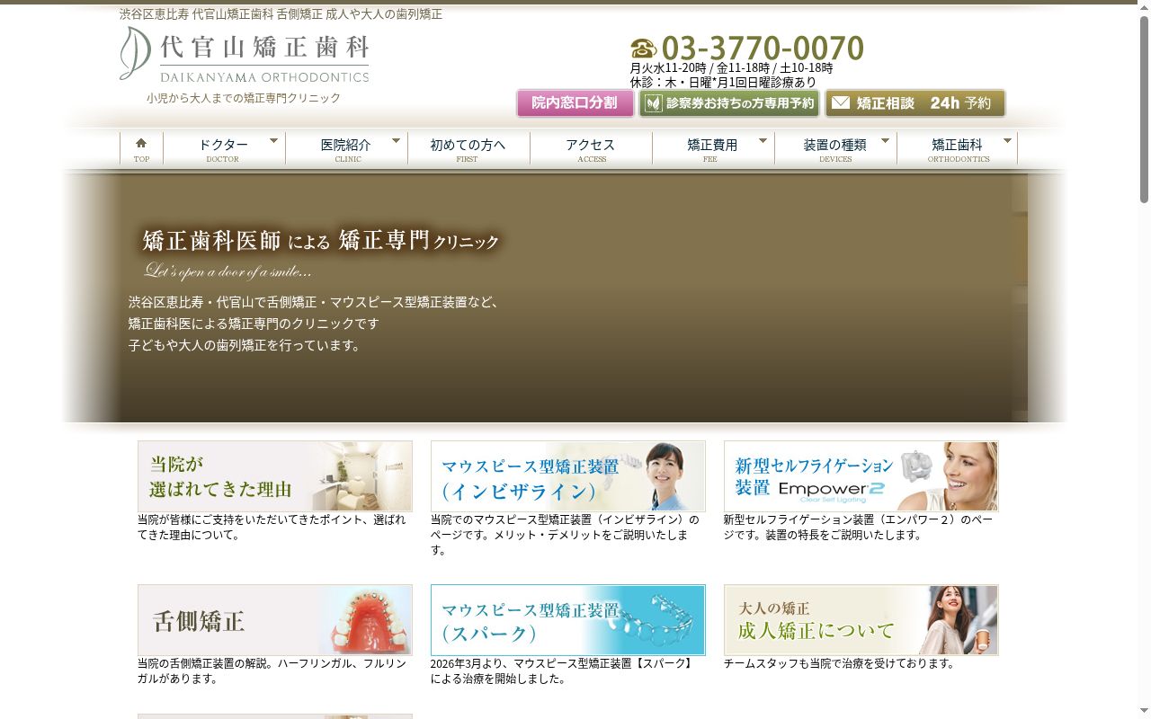Click the pink 院内窓口分割 button
Screen dimensions: 1151x719
coord(575,103)
